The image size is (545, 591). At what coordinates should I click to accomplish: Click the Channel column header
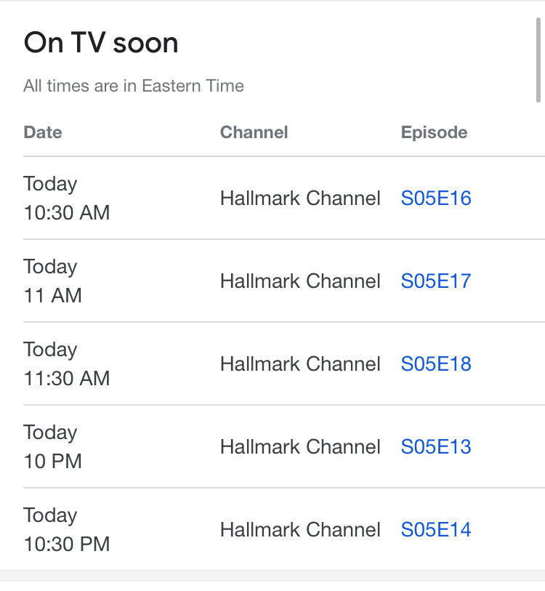coord(254,132)
